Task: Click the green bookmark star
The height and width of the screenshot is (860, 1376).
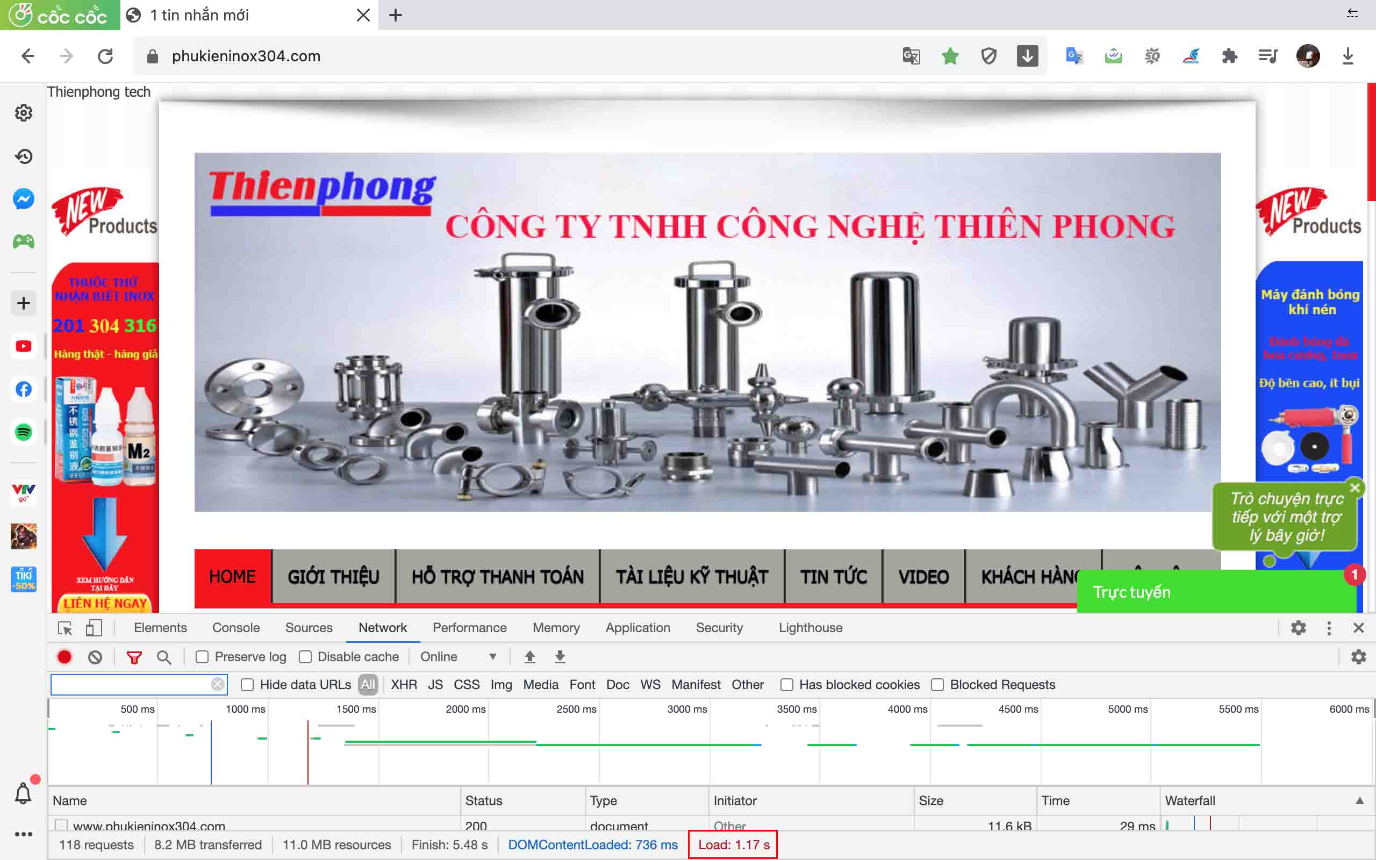Action: [950, 56]
